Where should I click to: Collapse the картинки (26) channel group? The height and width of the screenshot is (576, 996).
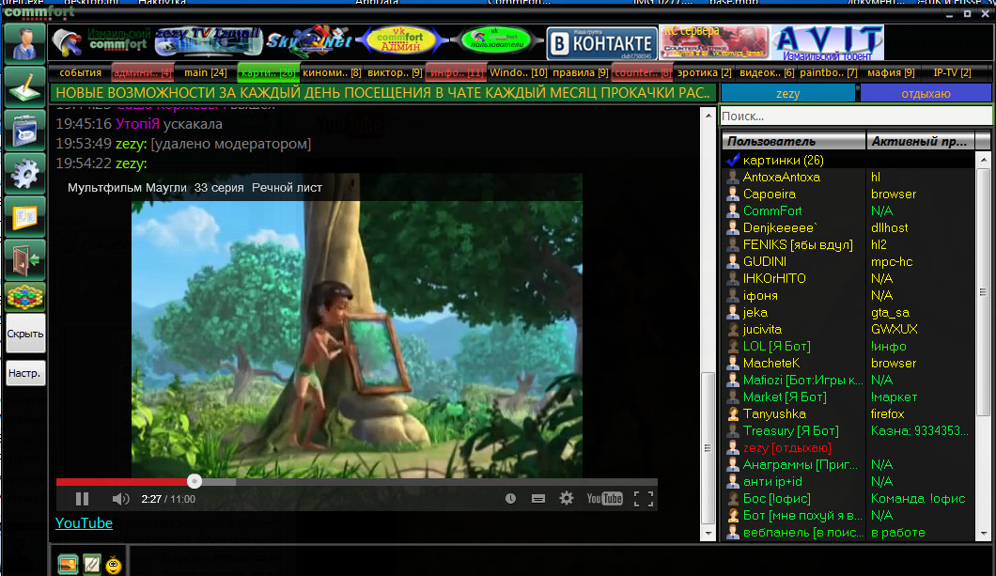[x=733, y=161]
